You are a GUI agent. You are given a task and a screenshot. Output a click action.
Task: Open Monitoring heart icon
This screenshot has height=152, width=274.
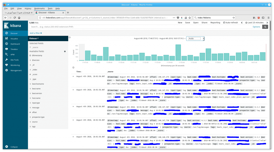click(6, 65)
